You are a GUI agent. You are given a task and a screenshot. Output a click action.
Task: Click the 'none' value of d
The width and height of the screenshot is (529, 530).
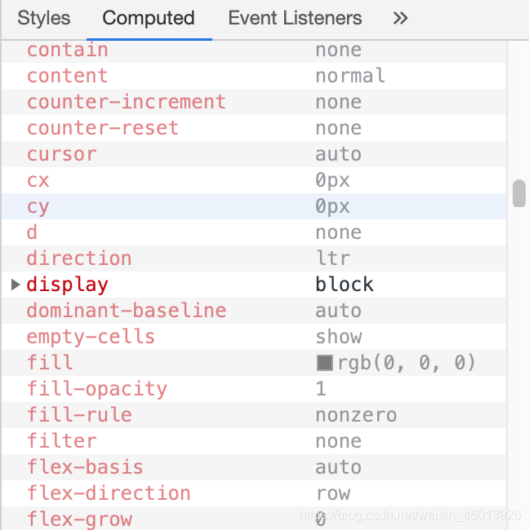pos(339,232)
